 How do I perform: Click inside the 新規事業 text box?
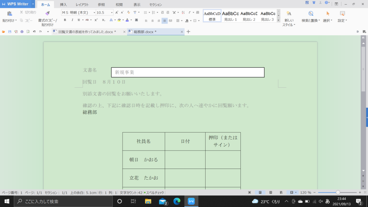click(x=162, y=72)
